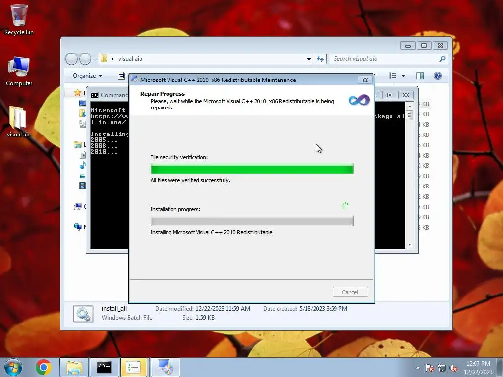The width and height of the screenshot is (503, 377).
Task: Maximize the Command Prompt window
Action: (390, 95)
